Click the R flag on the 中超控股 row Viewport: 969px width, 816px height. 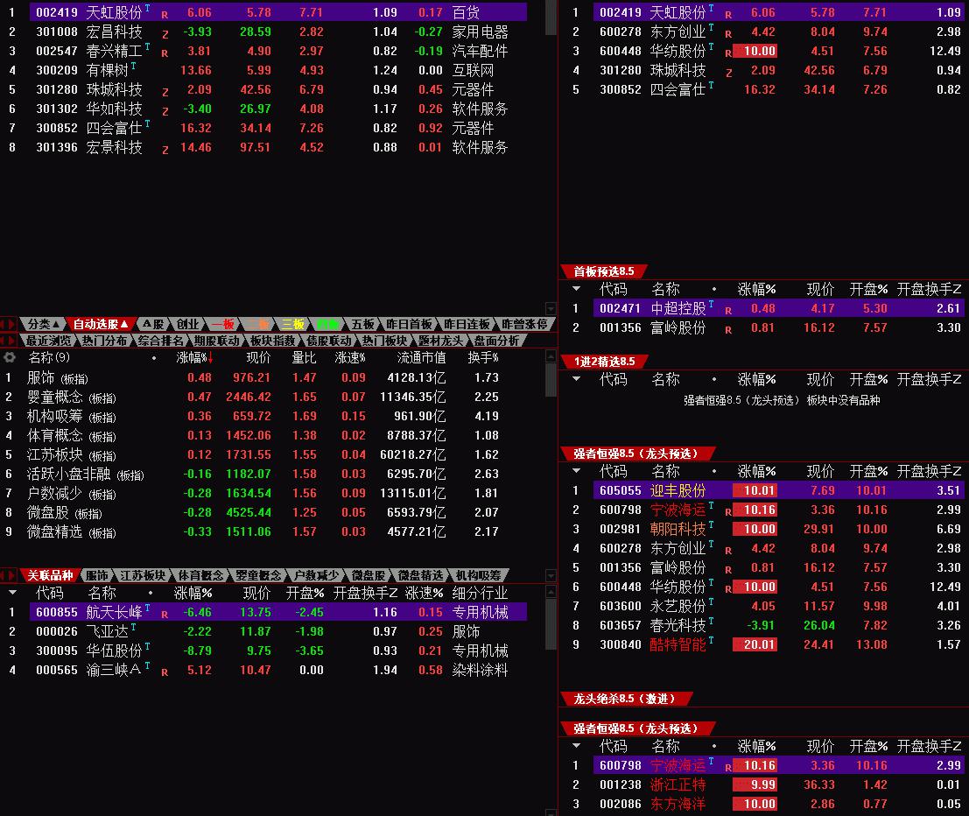click(x=728, y=311)
